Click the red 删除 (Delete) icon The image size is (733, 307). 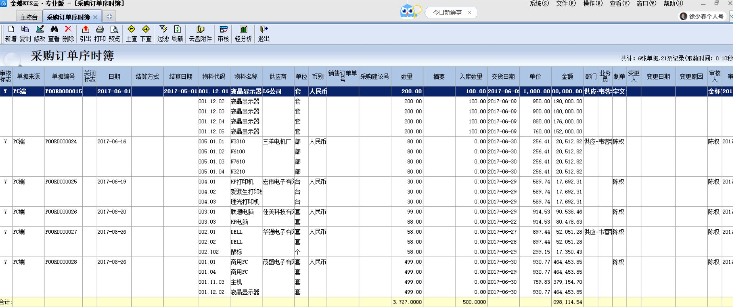(68, 34)
